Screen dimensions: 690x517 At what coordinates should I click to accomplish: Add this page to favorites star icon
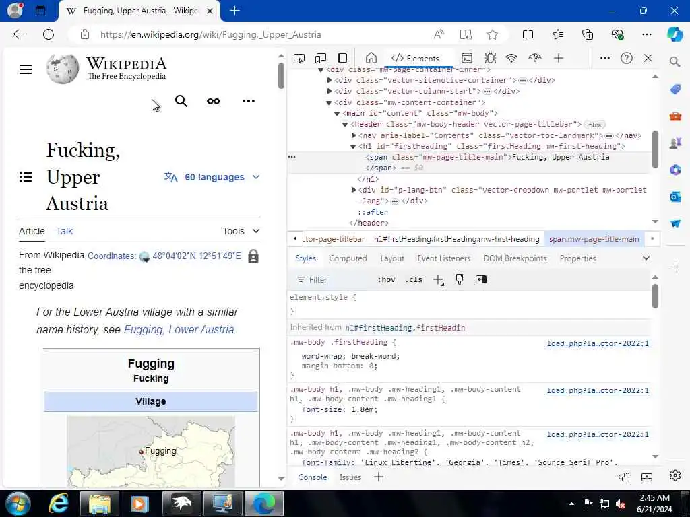point(493,34)
